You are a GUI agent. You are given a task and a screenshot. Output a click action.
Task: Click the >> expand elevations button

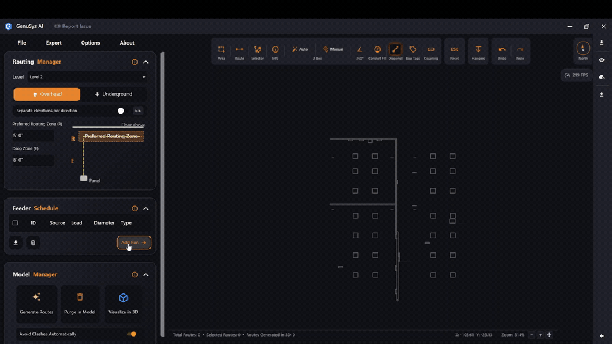click(x=138, y=111)
